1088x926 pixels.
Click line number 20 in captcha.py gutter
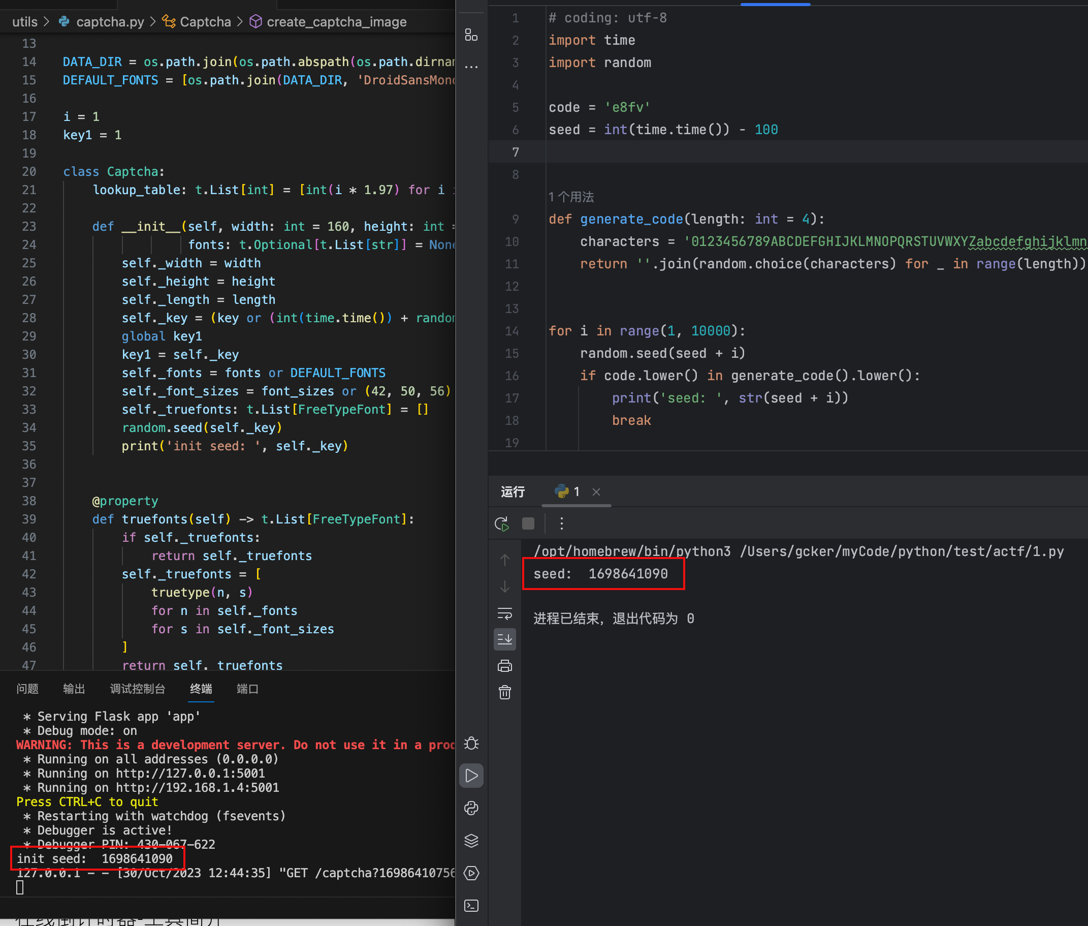point(29,172)
